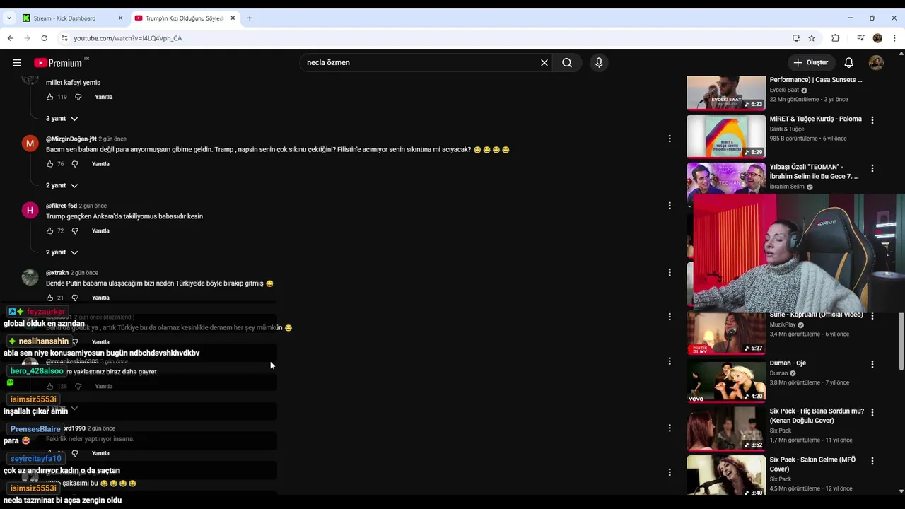Open the YouTube account avatar menu

coord(876,63)
